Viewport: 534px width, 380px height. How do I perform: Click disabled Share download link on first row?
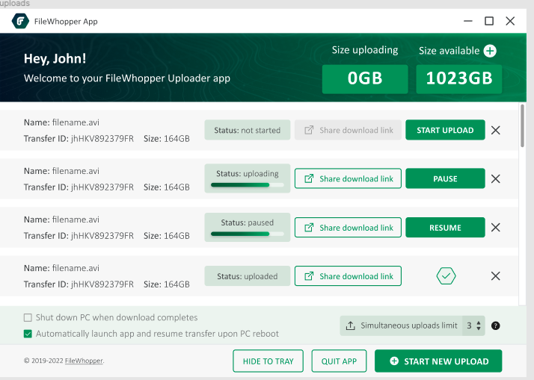pyautogui.click(x=348, y=130)
